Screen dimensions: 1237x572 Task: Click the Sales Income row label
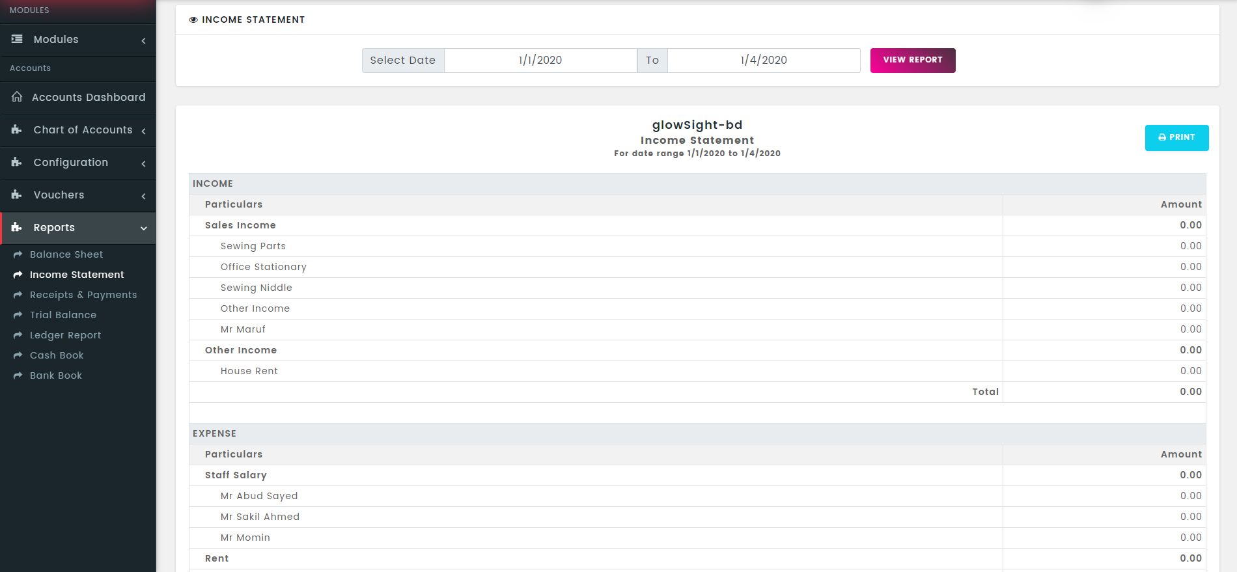point(240,225)
